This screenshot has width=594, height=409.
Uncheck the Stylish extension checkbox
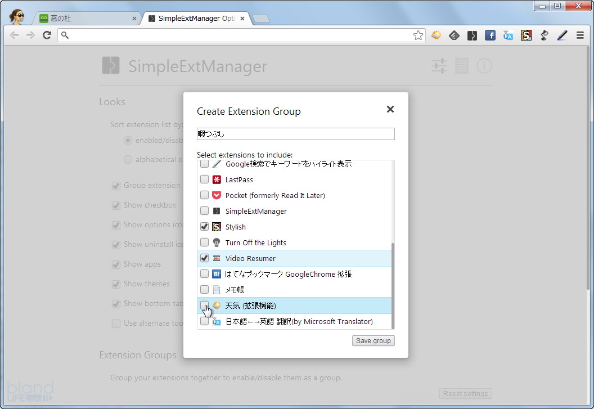[204, 226]
